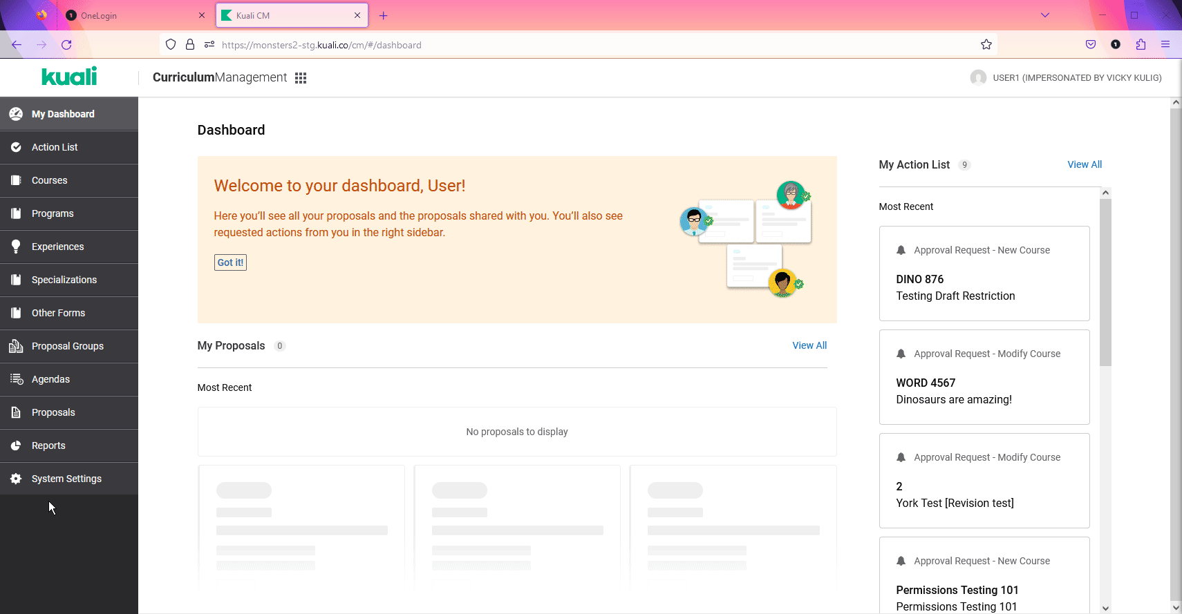Reload the page in the browser
The image size is (1182, 614).
coord(66,45)
